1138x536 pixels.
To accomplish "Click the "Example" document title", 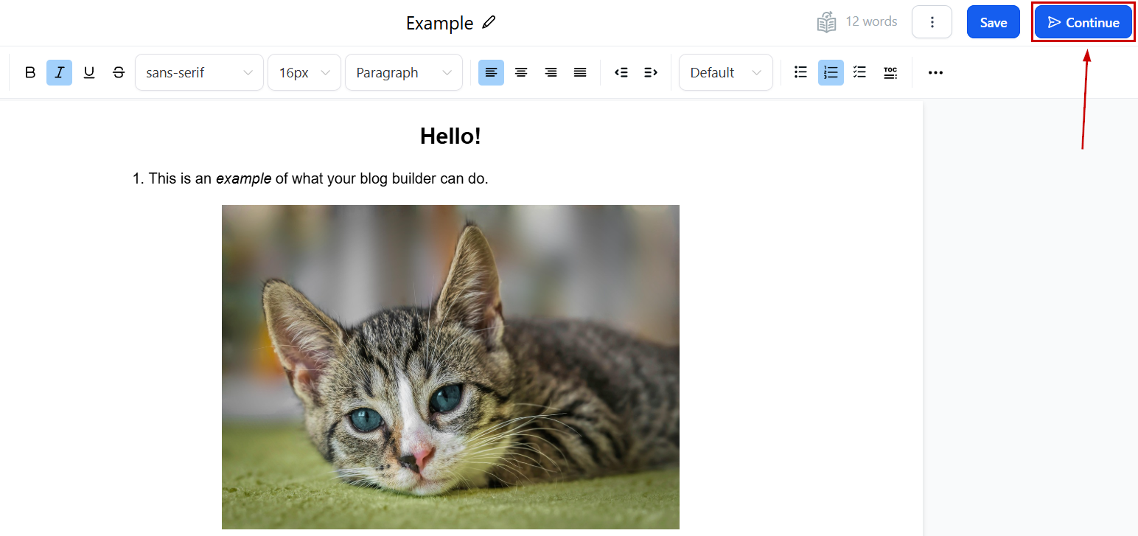I will pyautogui.click(x=439, y=23).
